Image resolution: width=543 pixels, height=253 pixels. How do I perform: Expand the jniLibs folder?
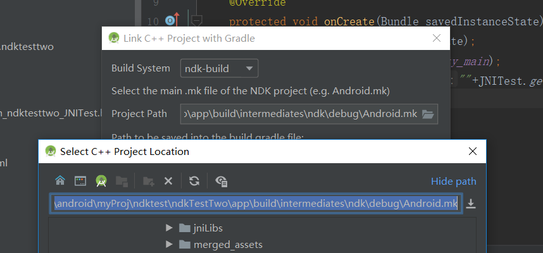[169, 228]
